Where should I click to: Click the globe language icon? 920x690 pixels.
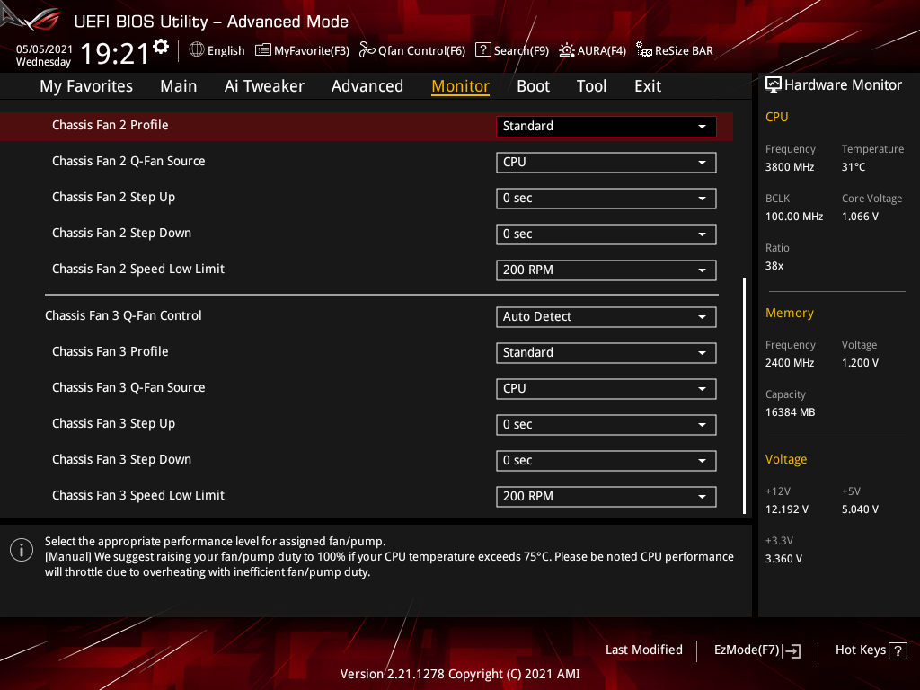pos(197,50)
